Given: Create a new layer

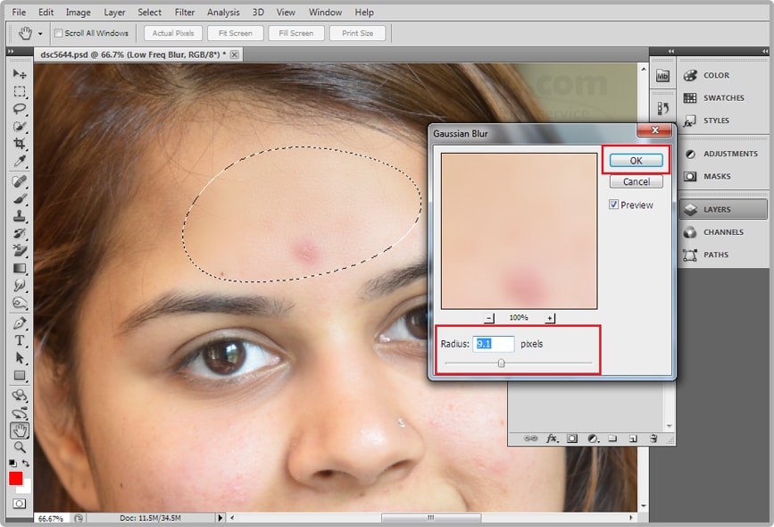Looking at the screenshot, I should tap(634, 439).
